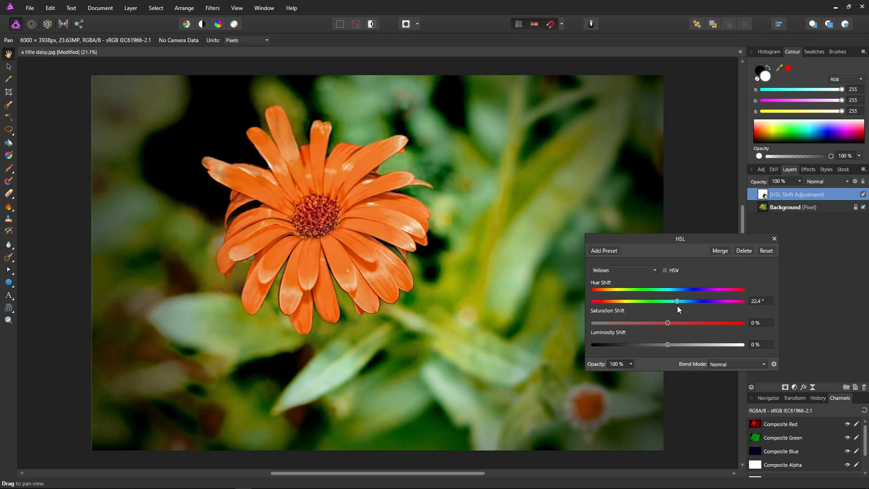This screenshot has width=869, height=489.
Task: Switch to the Liquify Persona icon
Action: tap(32, 24)
